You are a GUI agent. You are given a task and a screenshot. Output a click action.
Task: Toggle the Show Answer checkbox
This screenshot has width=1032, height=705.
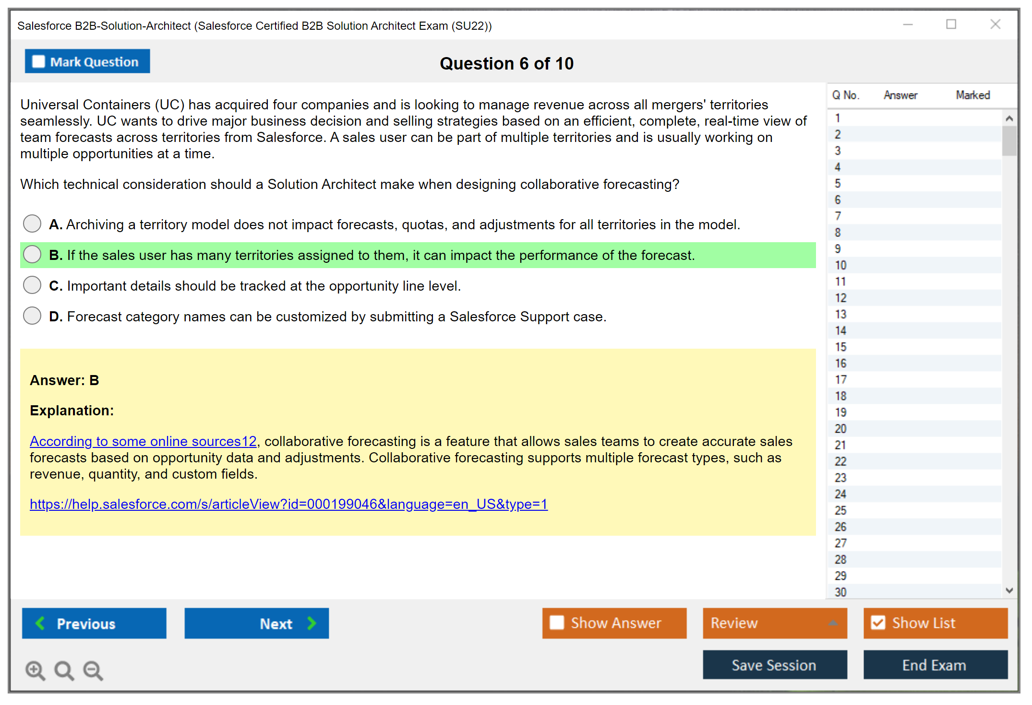click(x=557, y=623)
